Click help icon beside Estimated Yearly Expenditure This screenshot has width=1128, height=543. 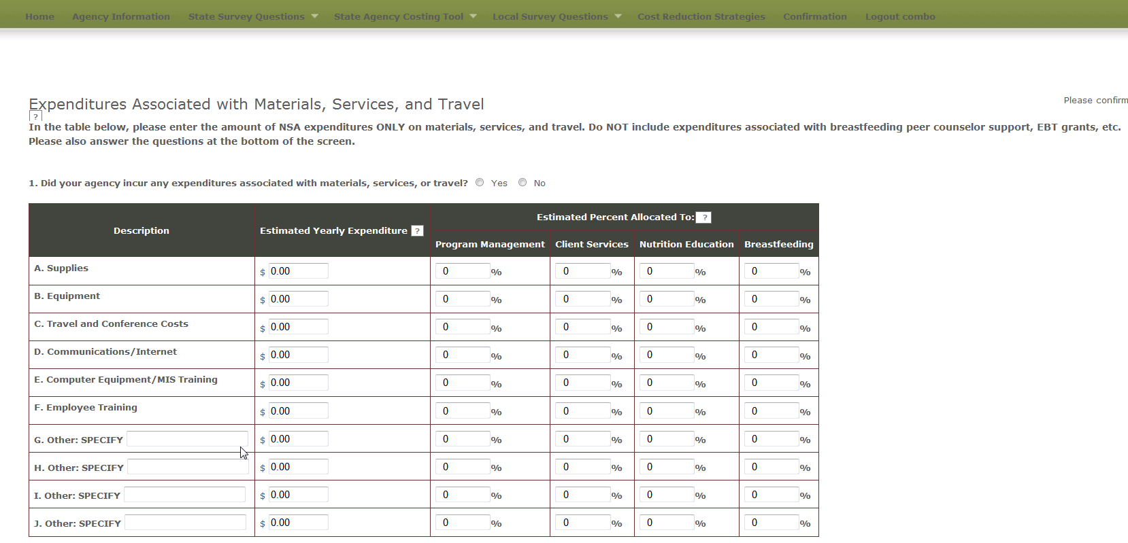coord(418,231)
